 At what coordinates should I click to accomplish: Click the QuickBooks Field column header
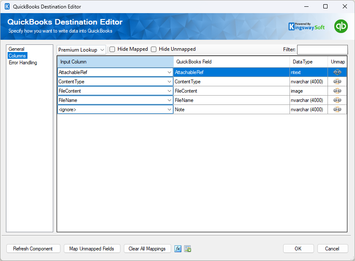(232, 62)
